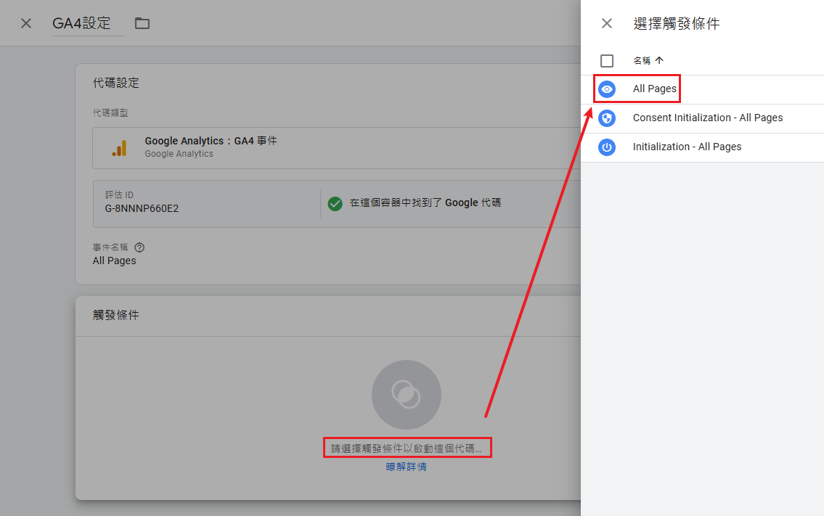The height and width of the screenshot is (516, 824).
Task: Click the shield icon for Consent Initialization
Action: pos(606,118)
